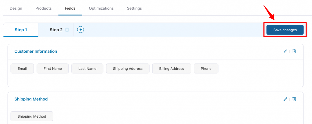Click the Shipping Address field chip
Image resolution: width=312 pixels, height=124 pixels.
pyautogui.click(x=128, y=69)
